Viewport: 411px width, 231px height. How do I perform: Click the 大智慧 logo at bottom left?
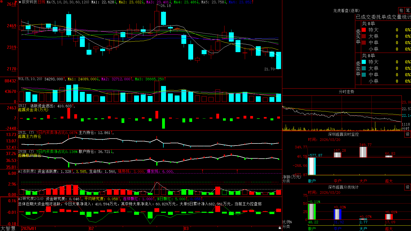tap(8, 228)
